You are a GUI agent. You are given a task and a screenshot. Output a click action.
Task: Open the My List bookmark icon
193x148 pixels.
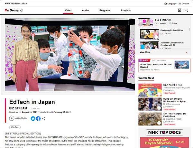(x=179, y=10)
